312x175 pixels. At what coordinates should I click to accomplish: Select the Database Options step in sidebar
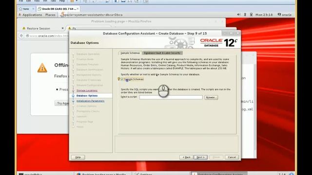87,96
